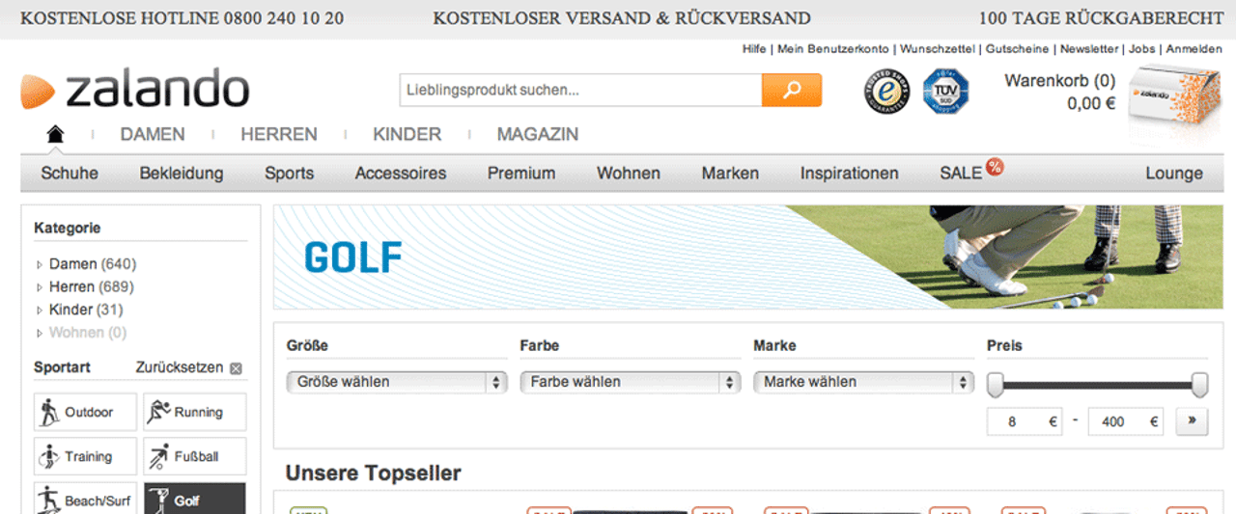Click the maximum price field showing 400
1236x514 pixels.
click(x=1125, y=421)
